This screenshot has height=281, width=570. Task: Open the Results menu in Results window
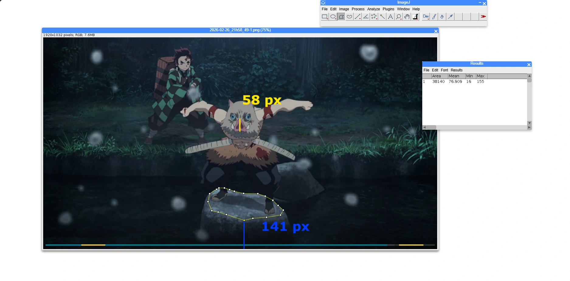click(x=457, y=70)
